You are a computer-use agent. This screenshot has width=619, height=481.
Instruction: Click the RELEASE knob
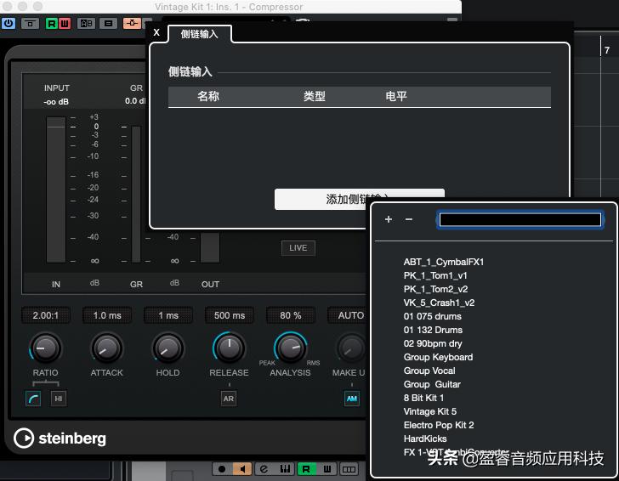(229, 348)
